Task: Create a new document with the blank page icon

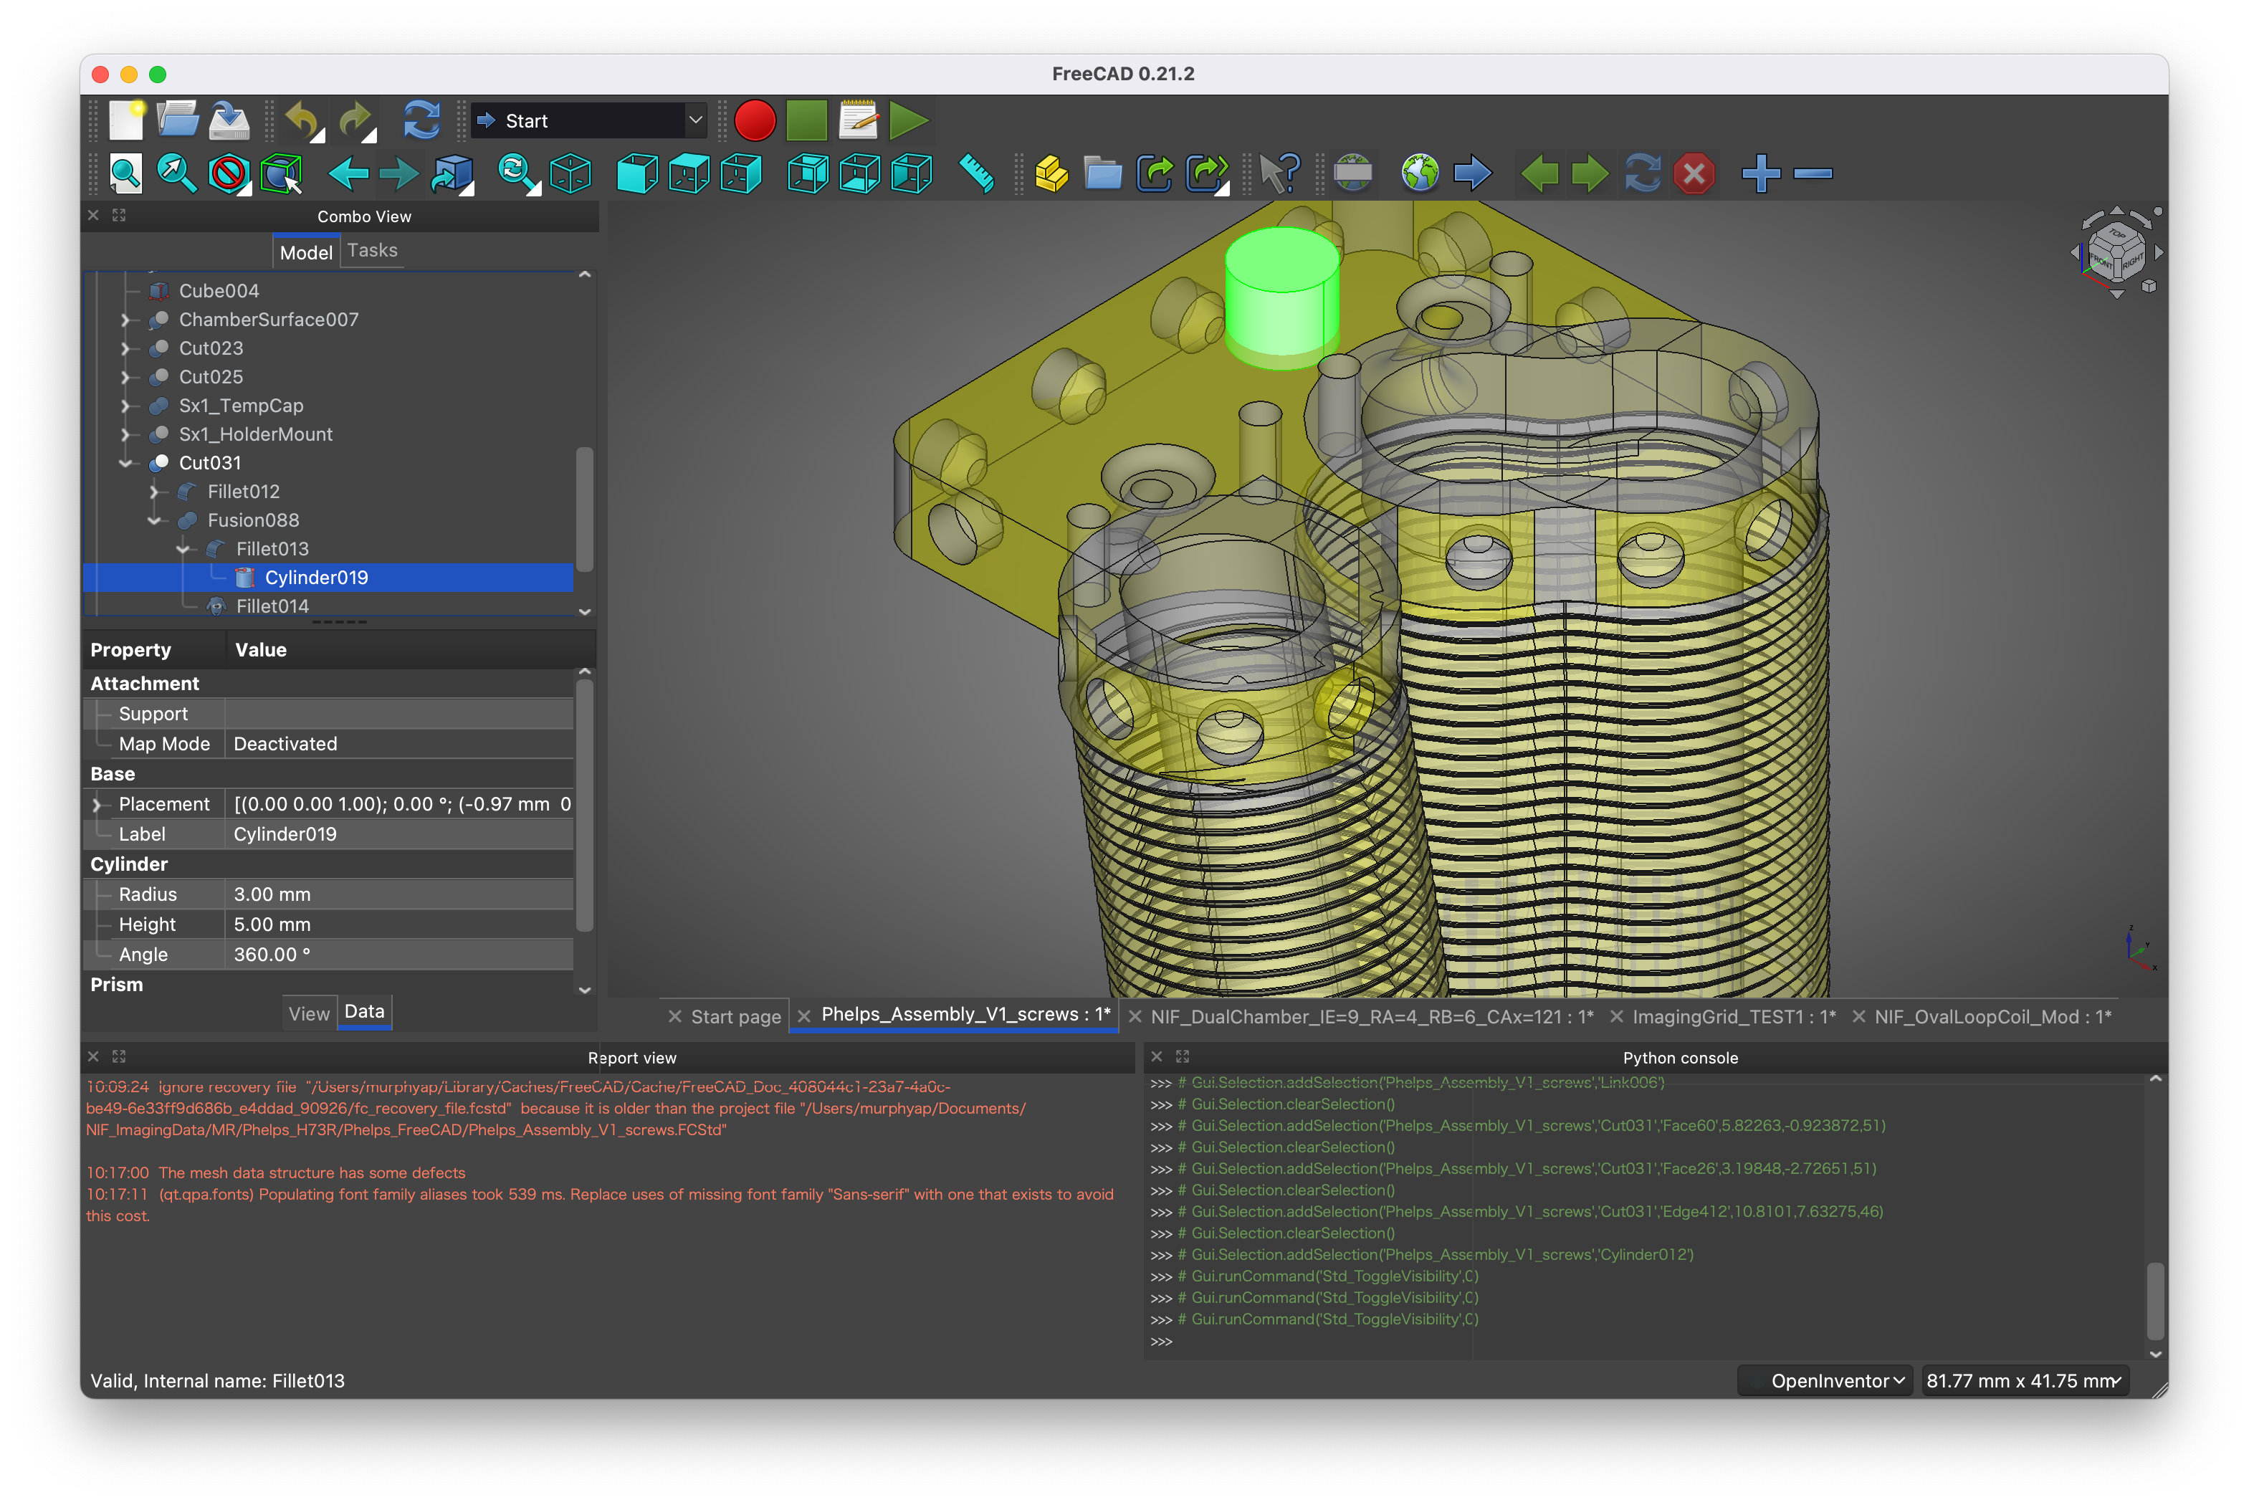Action: click(125, 121)
